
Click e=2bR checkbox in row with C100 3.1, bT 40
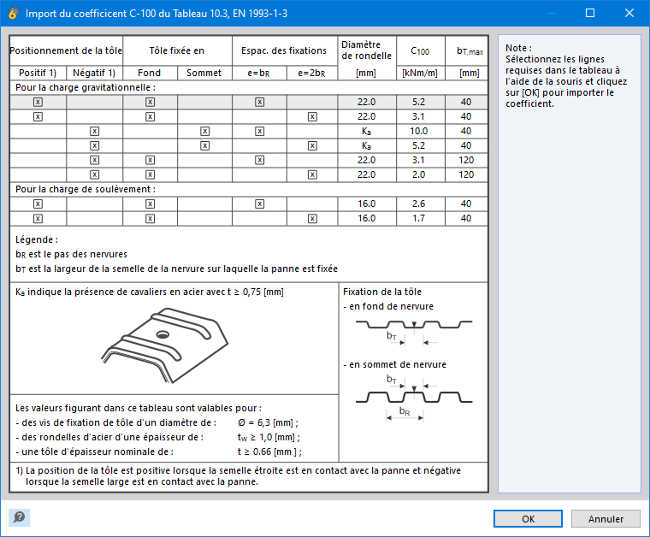click(x=312, y=117)
